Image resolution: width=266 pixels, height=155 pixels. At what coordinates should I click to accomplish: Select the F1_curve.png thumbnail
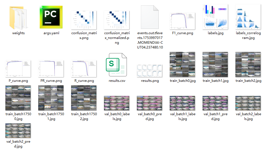tap(182, 21)
